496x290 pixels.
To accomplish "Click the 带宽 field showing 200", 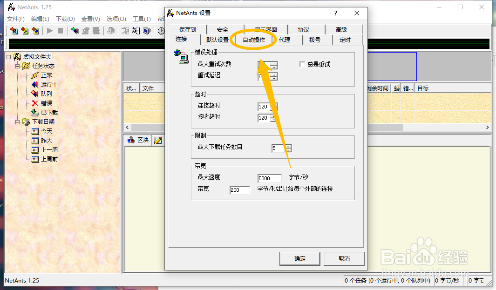I will 240,190.
